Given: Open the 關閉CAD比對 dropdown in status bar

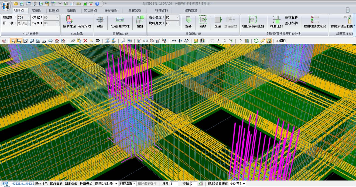Looking at the screenshot, I should 117,184.
